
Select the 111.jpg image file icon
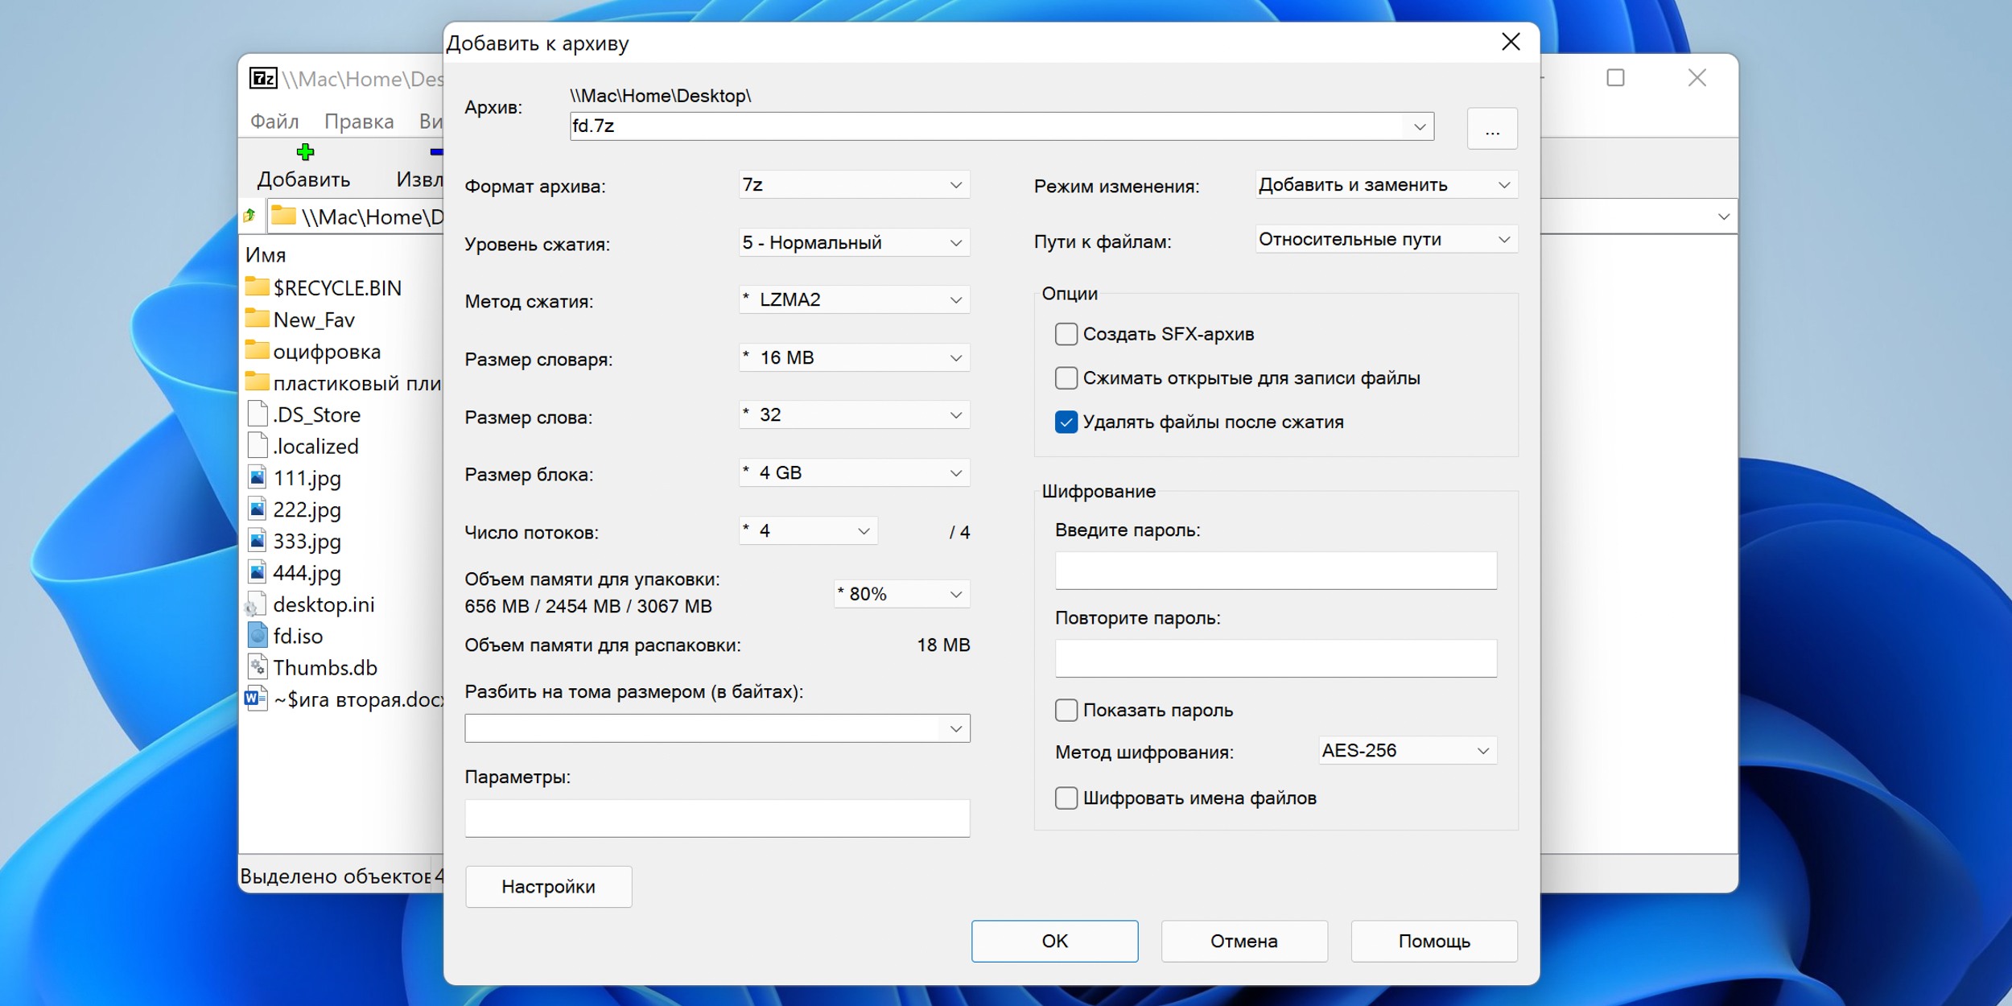pos(257,477)
